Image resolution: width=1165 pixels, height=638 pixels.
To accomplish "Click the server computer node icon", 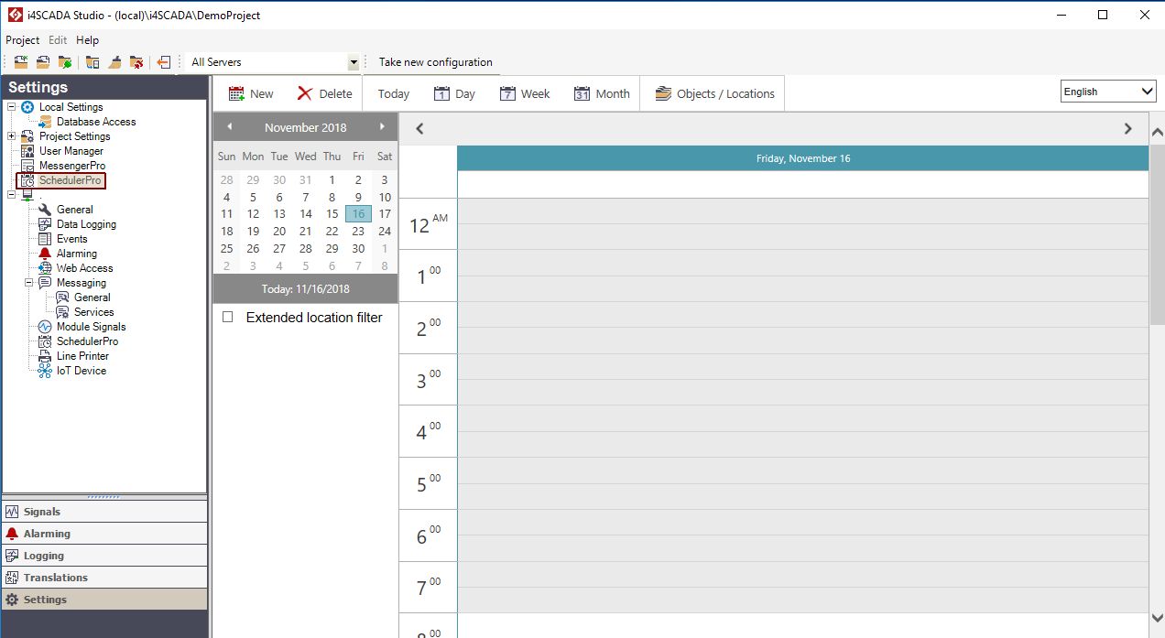I will (x=27, y=195).
